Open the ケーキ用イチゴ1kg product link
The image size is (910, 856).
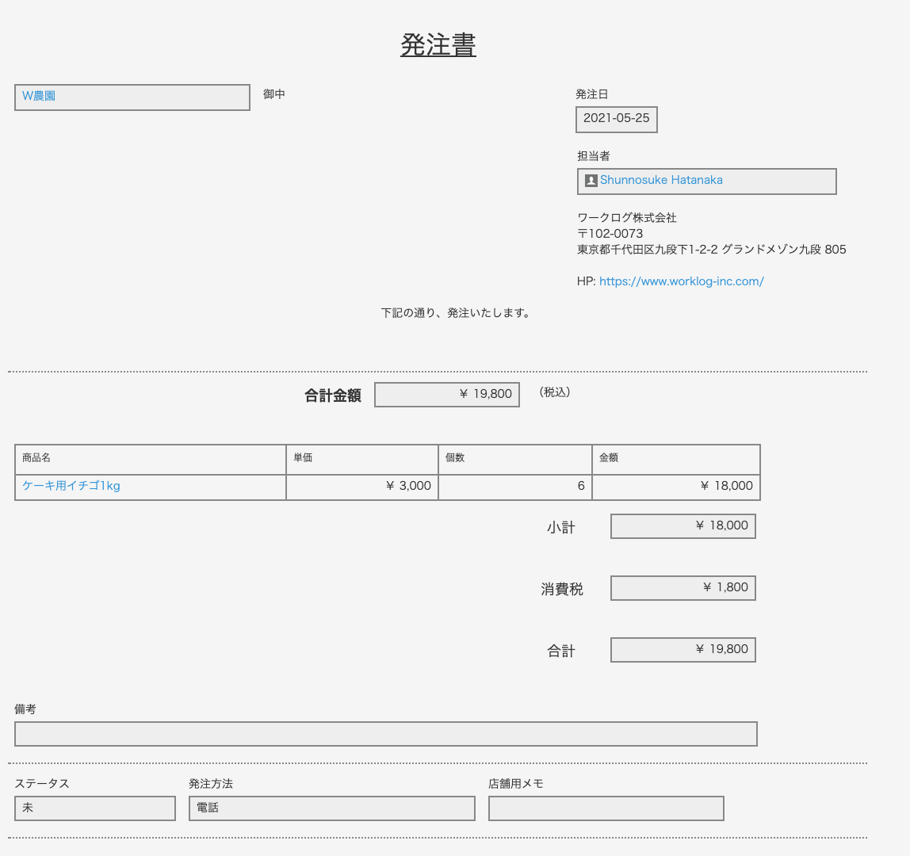71,486
